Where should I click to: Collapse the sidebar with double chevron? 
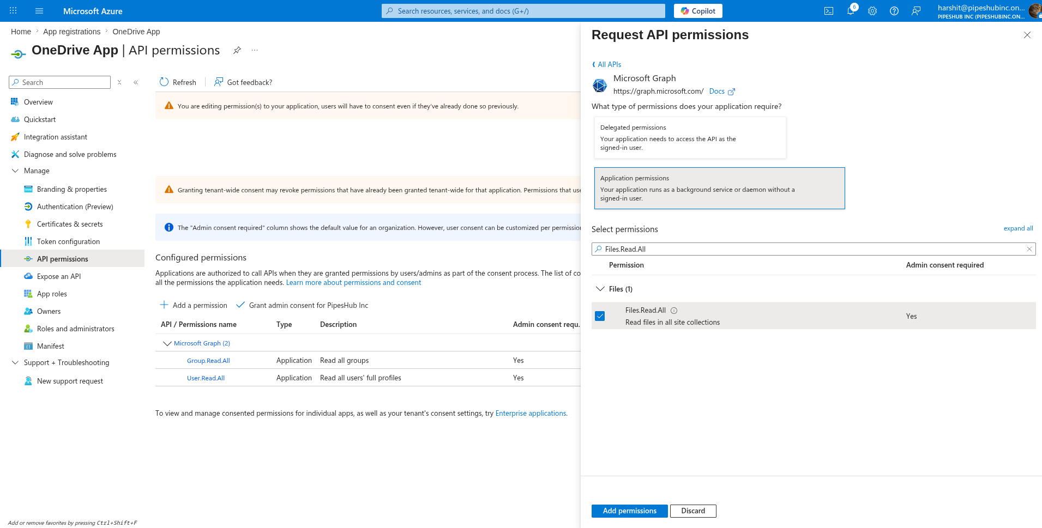pos(136,82)
